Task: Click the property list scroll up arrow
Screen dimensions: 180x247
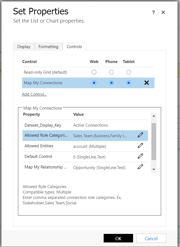Action: click(154, 116)
